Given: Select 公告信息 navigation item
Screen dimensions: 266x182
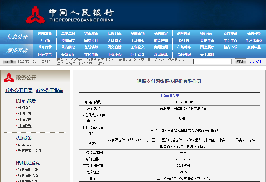Looking at the screenshot, I should click(68, 47).
